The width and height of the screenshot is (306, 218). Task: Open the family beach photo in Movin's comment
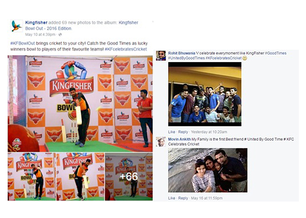[x=208, y=170]
